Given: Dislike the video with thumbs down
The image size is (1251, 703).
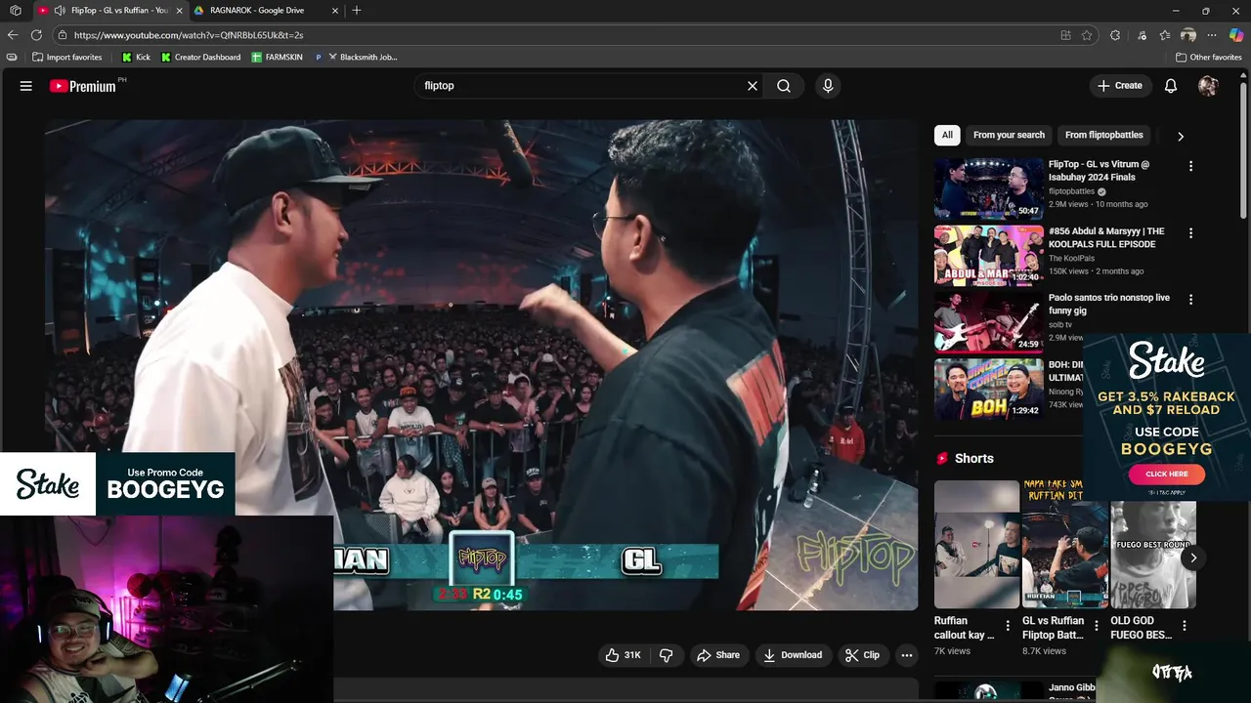Looking at the screenshot, I should tap(667, 655).
